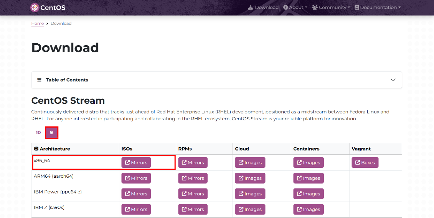Image resolution: width=434 pixels, height=218 pixels.
Task: Open IBM Power Containers Images button
Action: click(309, 194)
